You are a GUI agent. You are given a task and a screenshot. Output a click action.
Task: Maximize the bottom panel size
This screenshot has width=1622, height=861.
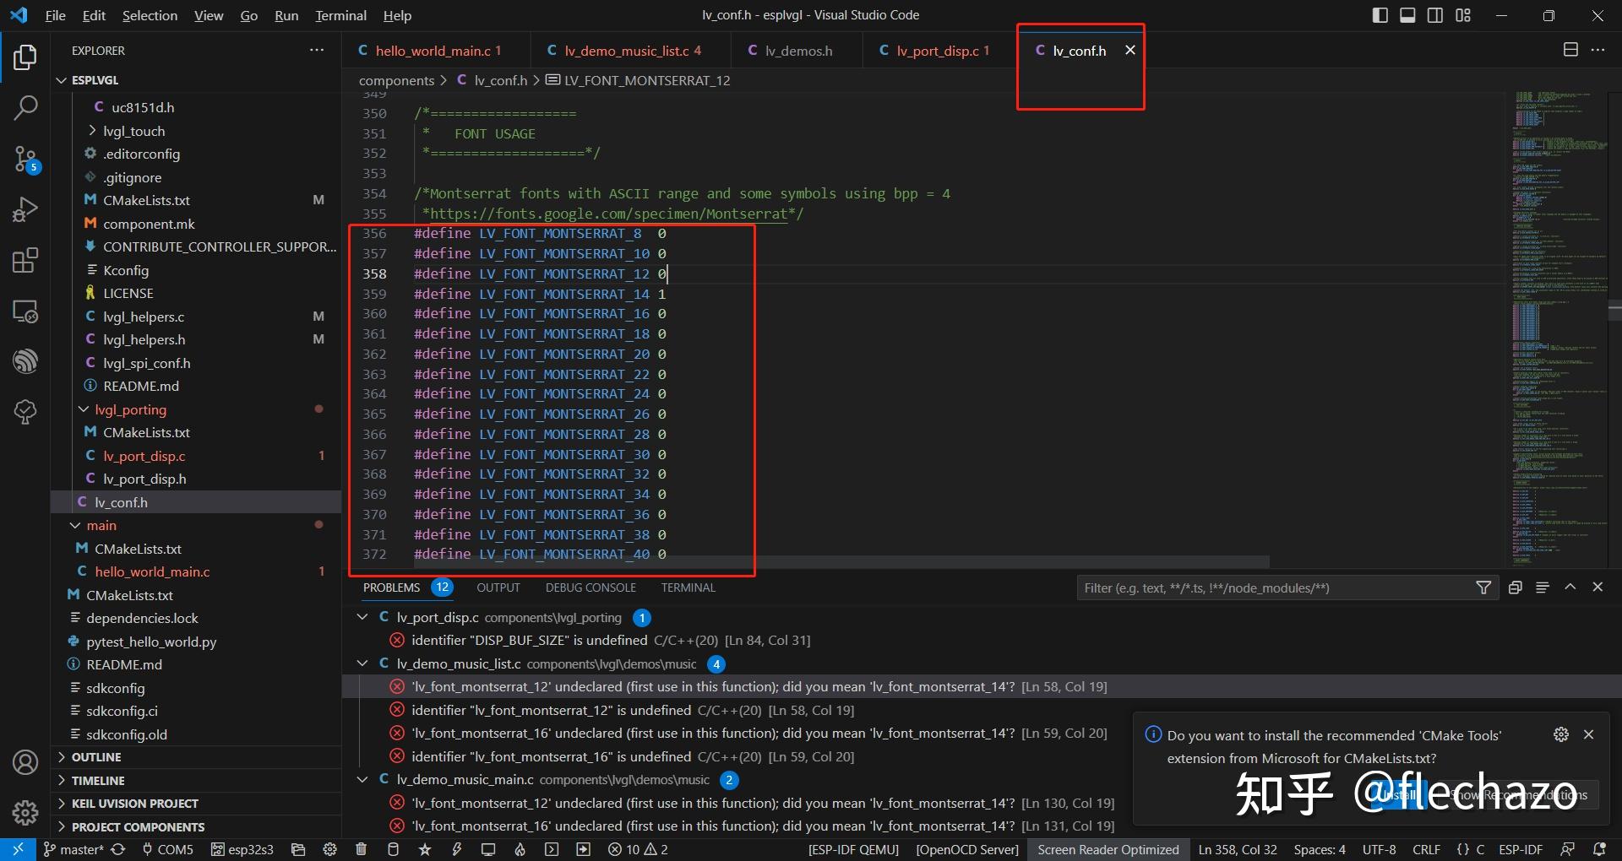1570,588
